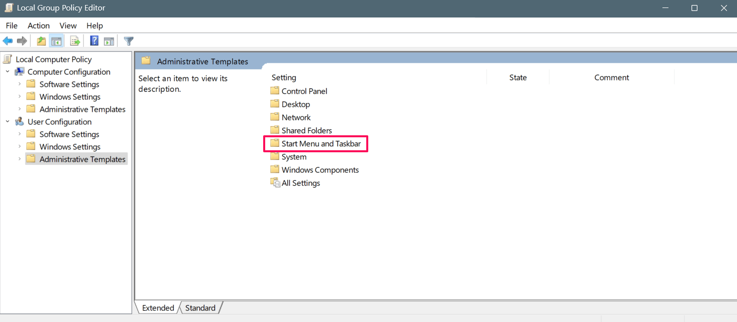Collapse the User Configuration tree node
This screenshot has height=322, width=737.
[8, 122]
